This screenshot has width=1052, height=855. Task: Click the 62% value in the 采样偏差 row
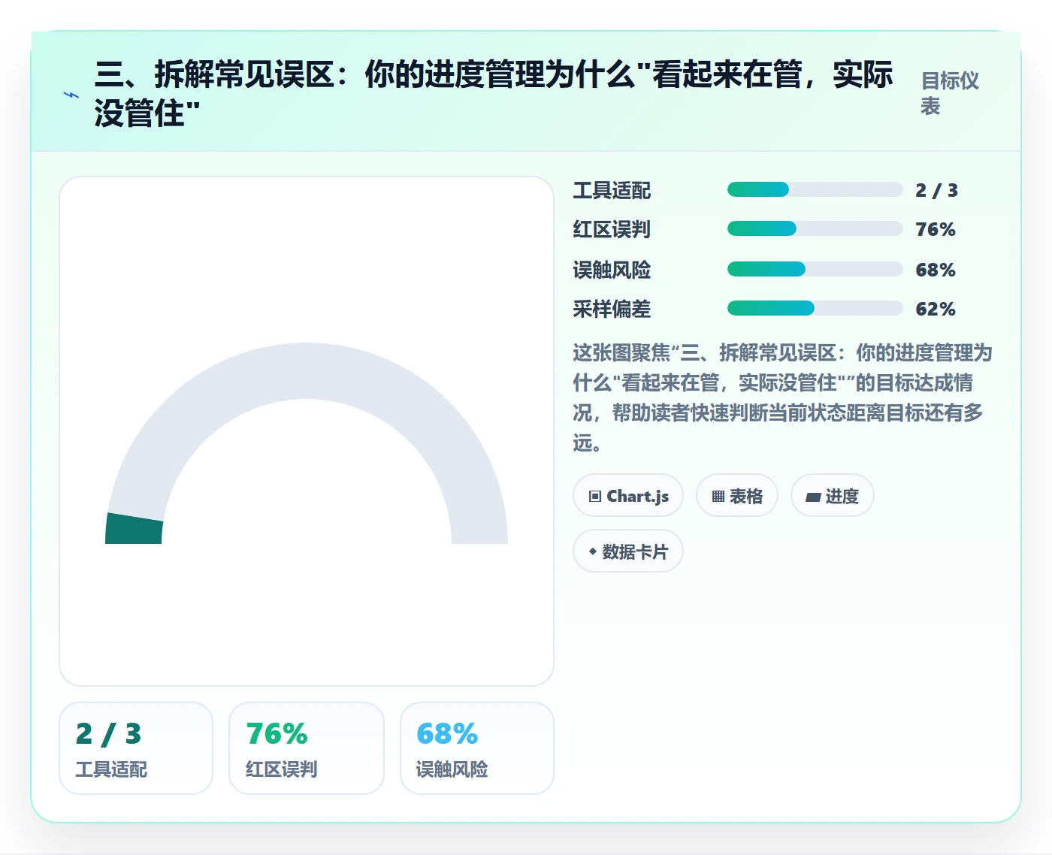[x=936, y=309]
